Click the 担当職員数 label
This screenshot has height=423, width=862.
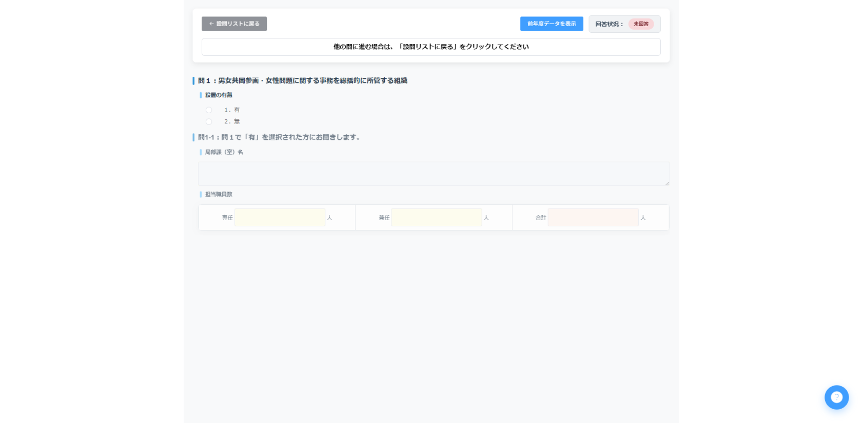click(x=219, y=194)
